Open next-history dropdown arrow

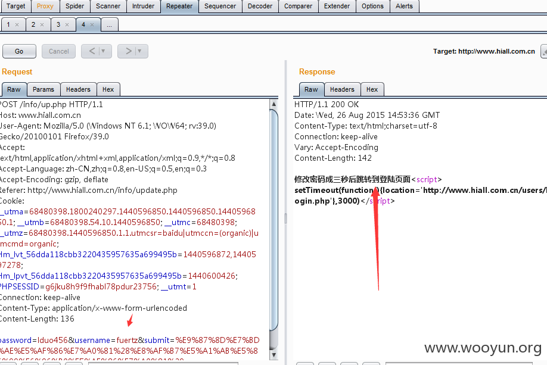tap(139, 51)
